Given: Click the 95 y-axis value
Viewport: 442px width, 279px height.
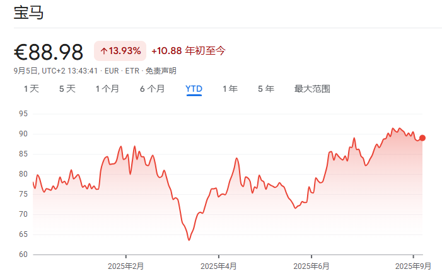Looking at the screenshot, I should click(x=23, y=114).
